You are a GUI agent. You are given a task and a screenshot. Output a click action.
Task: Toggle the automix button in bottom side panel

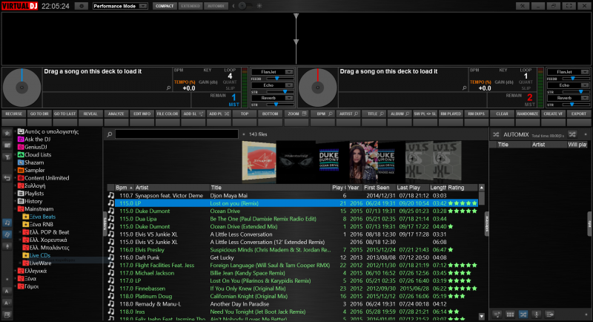pyautogui.click(x=522, y=314)
